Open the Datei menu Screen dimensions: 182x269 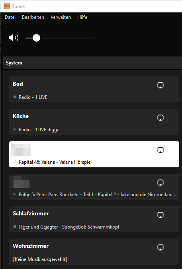[10, 17]
